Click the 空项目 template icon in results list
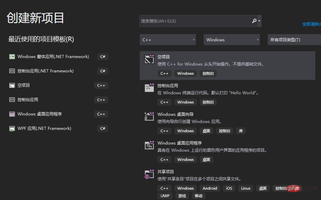321x200 pixels. pyautogui.click(x=149, y=59)
